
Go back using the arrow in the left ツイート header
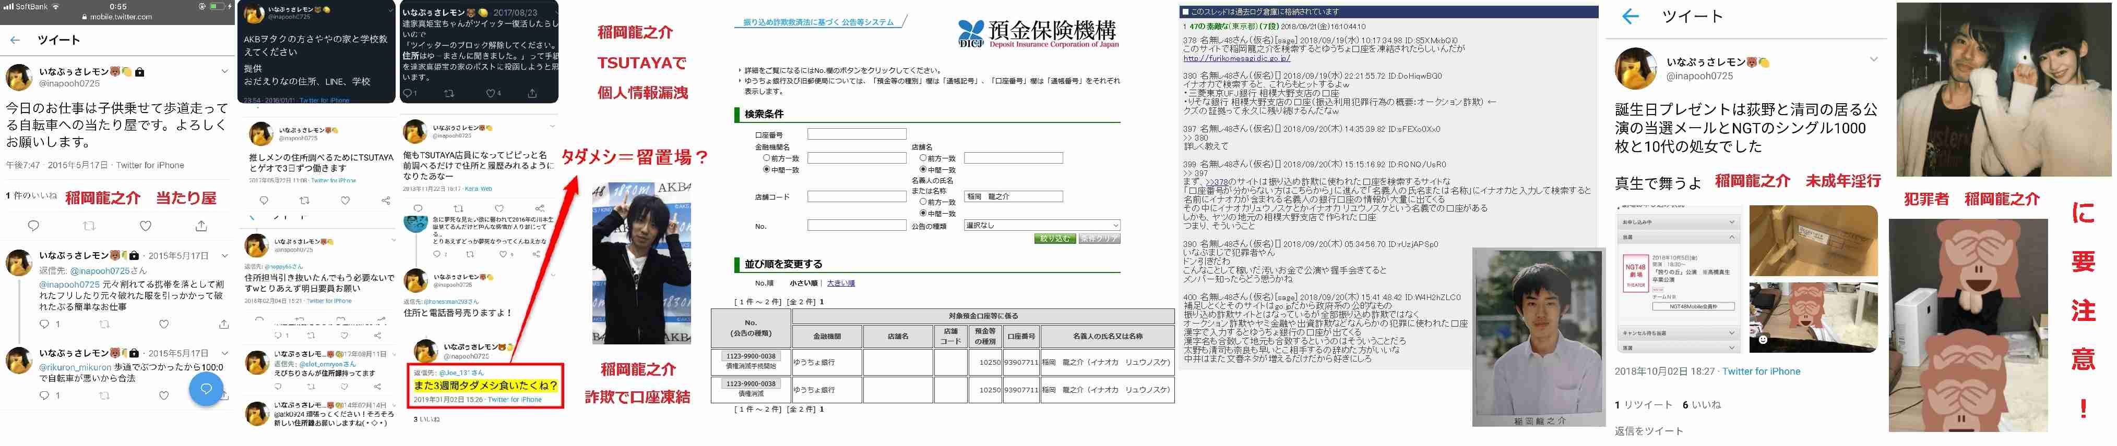point(15,40)
